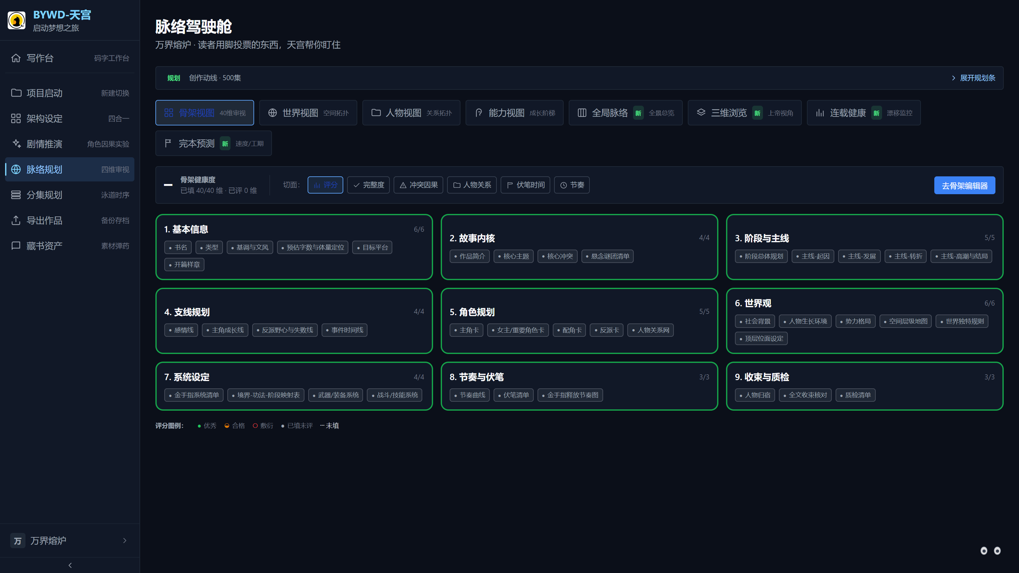Click the 悬念谜团清单 chip
1019x573 pixels.
pos(607,256)
